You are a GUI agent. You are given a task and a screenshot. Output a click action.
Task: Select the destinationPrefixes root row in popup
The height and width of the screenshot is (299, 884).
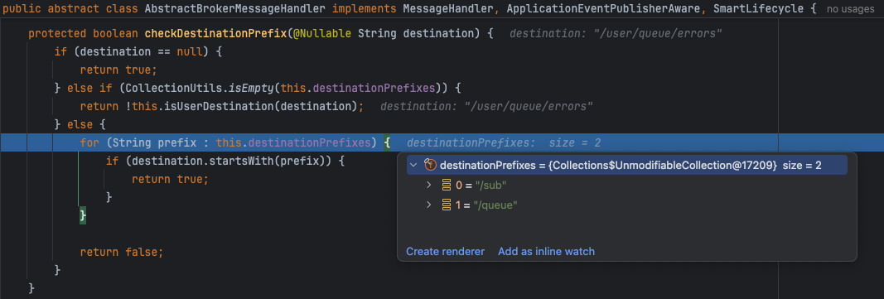(626, 165)
